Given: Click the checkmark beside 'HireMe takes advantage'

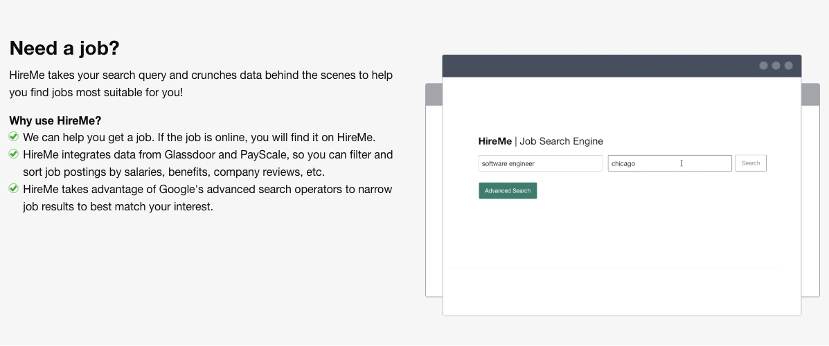Looking at the screenshot, I should point(14,189).
